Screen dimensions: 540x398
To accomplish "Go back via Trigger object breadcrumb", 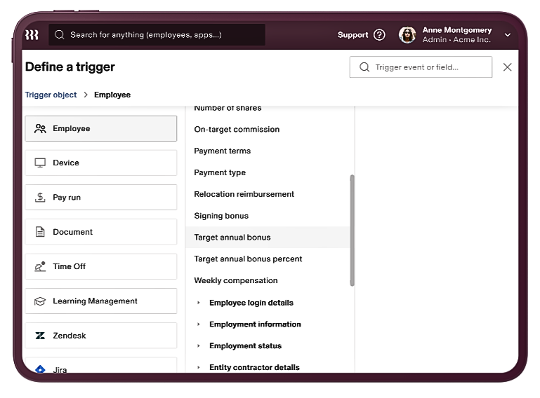I will point(51,95).
